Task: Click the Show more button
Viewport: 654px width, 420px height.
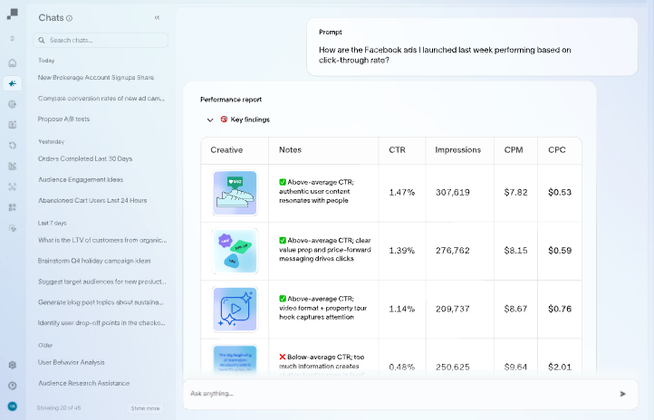Action: (145, 408)
